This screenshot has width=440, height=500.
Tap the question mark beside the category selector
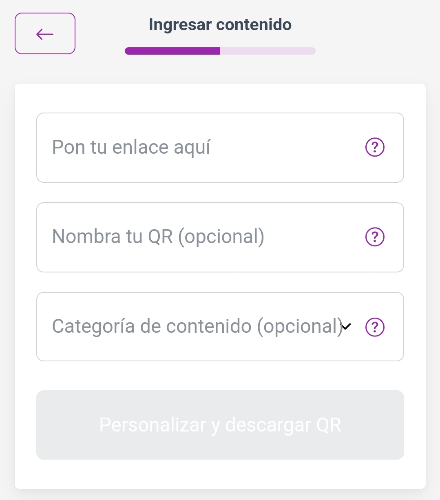(375, 327)
